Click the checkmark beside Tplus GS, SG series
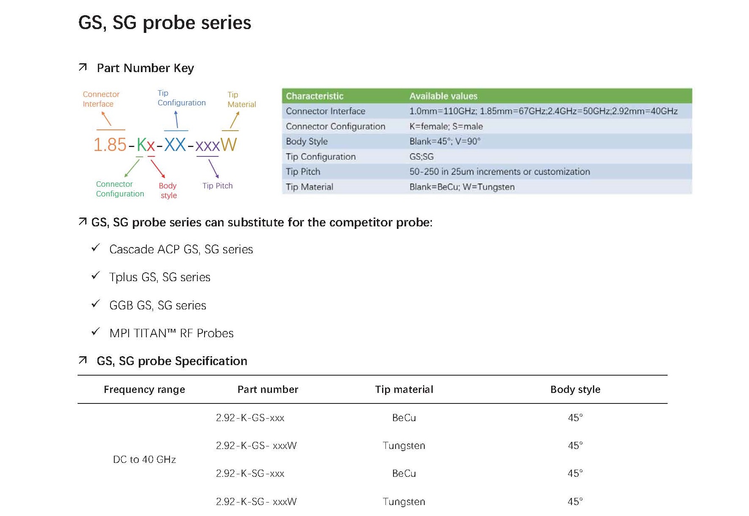The image size is (749, 516). coord(96,275)
